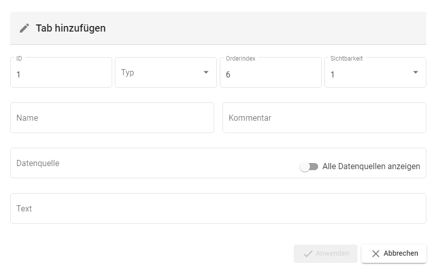Click the X icon on Abbrechen
The image size is (436, 270).
[376, 254]
